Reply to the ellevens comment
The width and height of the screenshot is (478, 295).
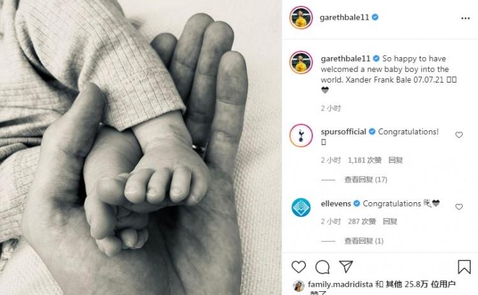pyautogui.click(x=390, y=221)
